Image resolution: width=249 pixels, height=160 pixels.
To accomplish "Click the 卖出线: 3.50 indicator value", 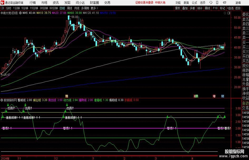I will pyautogui.click(x=55, y=100).
